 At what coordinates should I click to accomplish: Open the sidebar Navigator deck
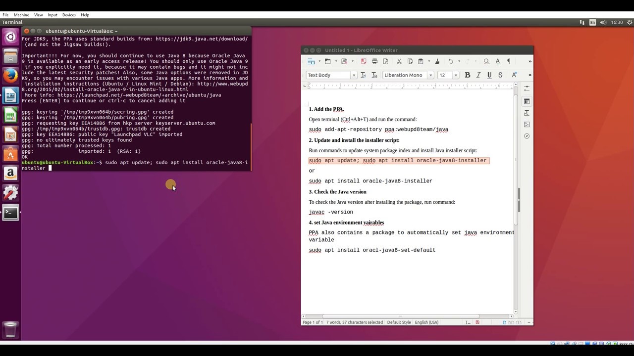[x=527, y=136]
